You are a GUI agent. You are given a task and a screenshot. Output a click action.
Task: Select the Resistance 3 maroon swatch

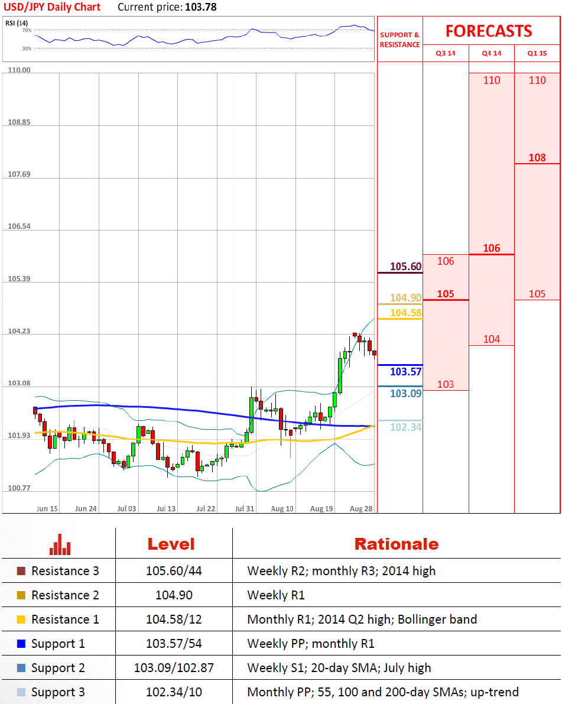(x=21, y=571)
